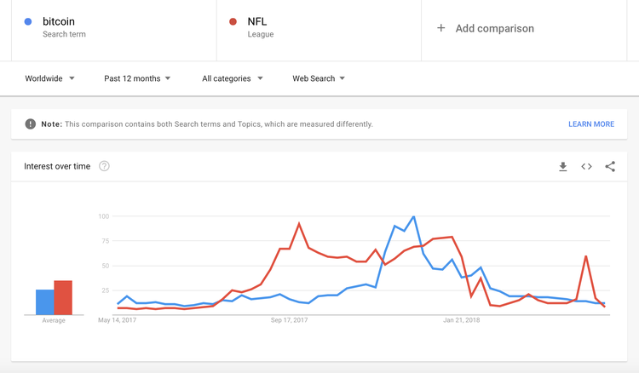
Task: Open the LEARN MORE link
Action: (x=591, y=124)
